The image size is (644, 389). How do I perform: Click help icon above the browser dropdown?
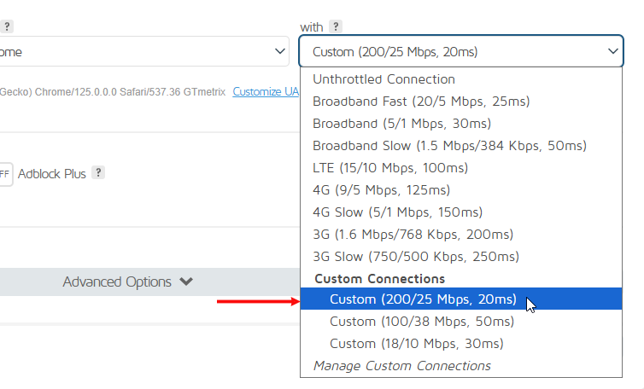click(7, 26)
